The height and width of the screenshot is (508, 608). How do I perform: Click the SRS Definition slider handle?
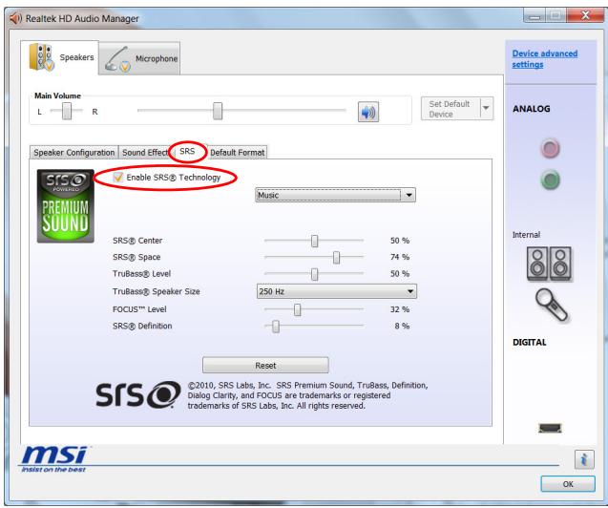[x=276, y=327]
